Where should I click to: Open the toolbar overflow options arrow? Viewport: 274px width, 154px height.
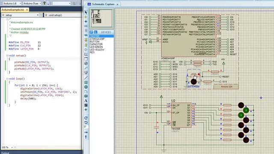pyautogui.click(x=48, y=4)
